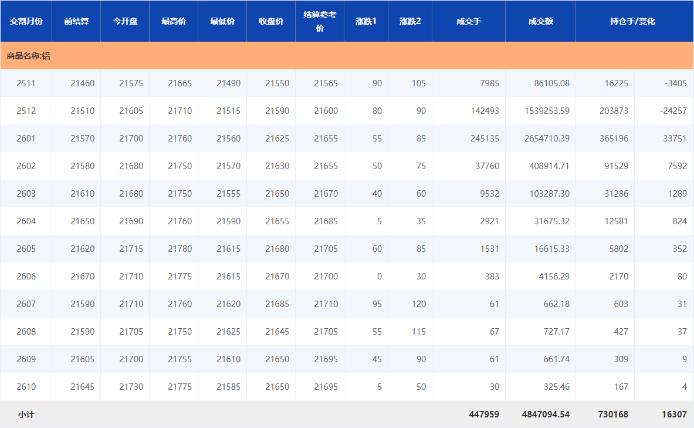694x428 pixels.
Task: Click the 结算参考价 column header
Action: [320, 21]
